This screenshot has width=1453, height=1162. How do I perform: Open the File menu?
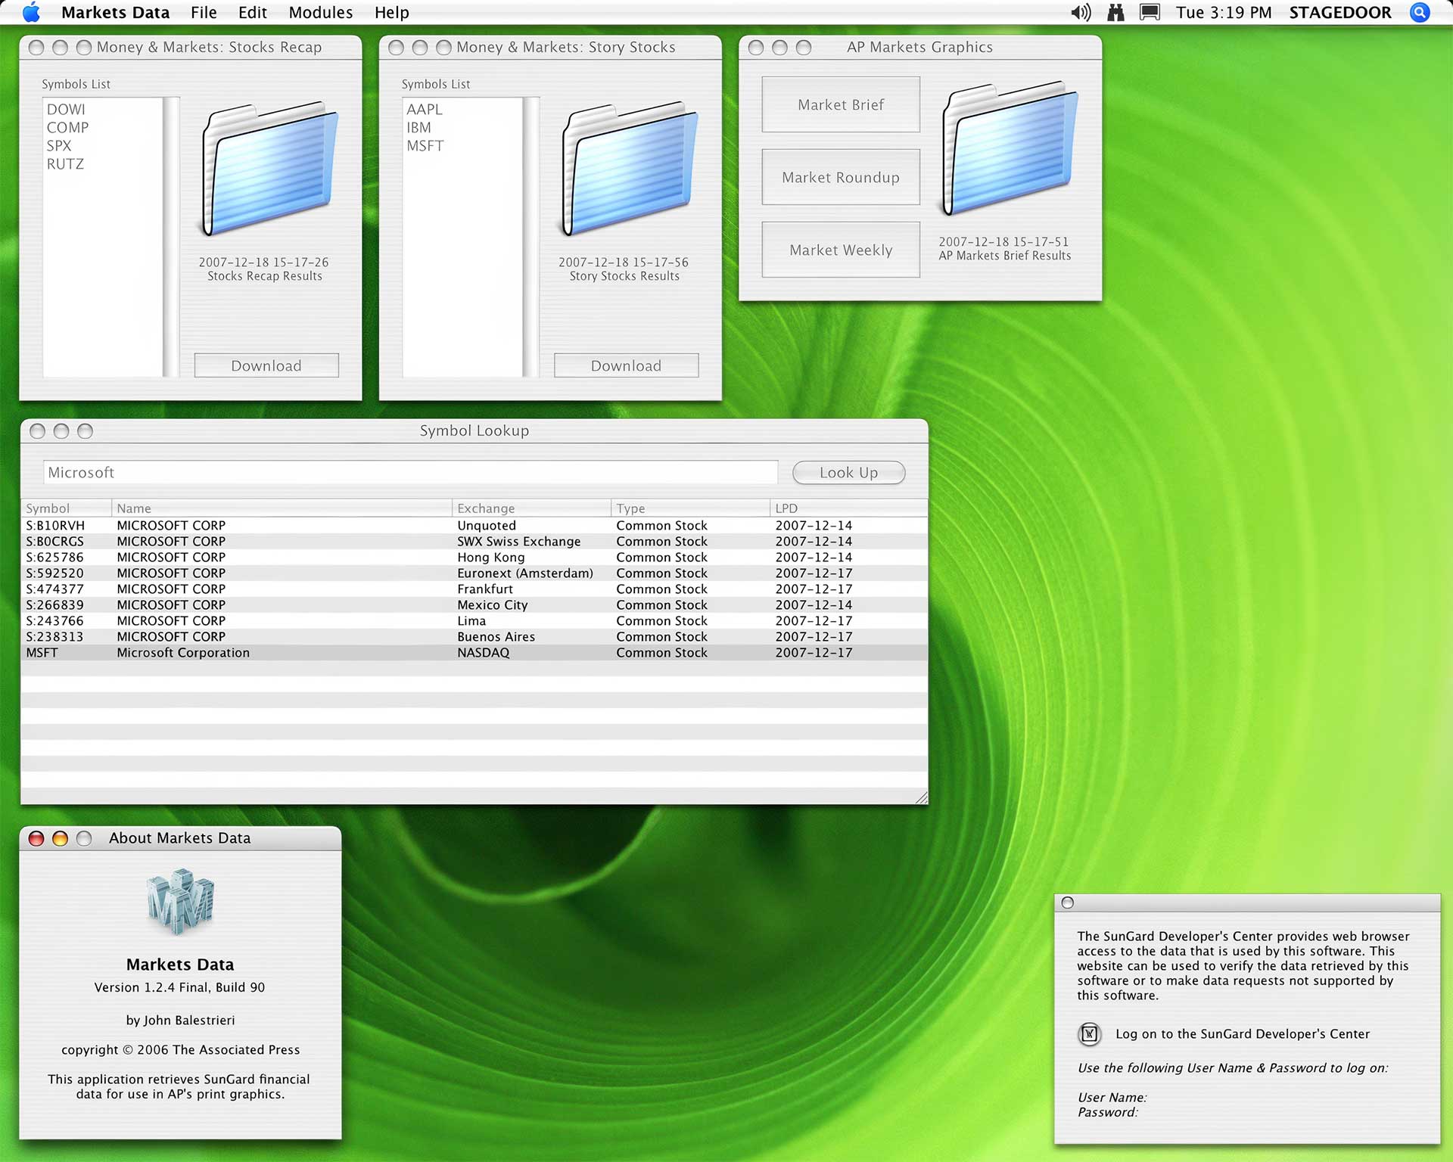coord(204,12)
